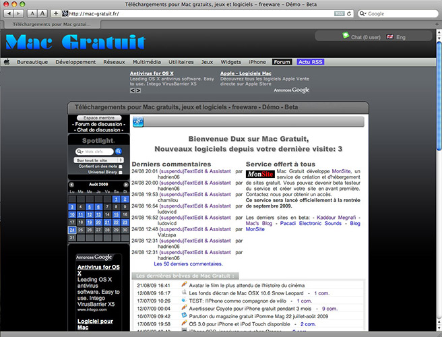442x337 pixels.
Task: Open the Apple logo menu in site navbar
Action: coord(7,62)
